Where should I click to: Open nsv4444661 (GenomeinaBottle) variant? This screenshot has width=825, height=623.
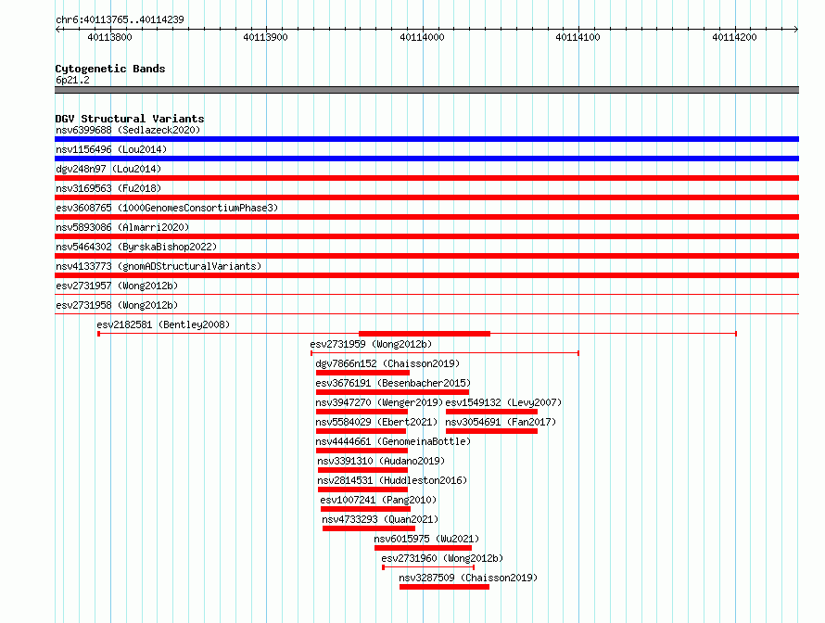[393, 441]
